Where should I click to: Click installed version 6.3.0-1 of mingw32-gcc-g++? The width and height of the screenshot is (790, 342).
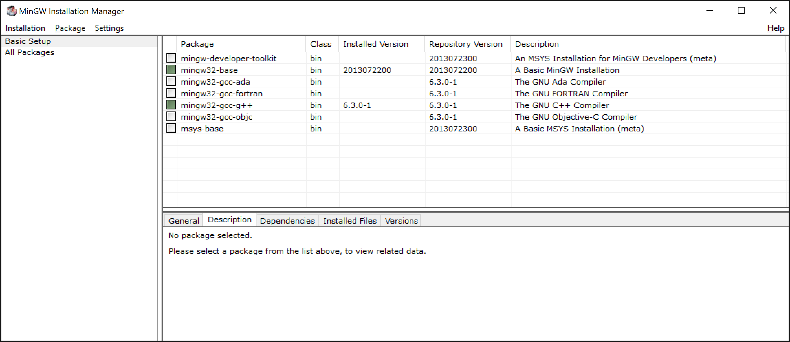tap(357, 105)
